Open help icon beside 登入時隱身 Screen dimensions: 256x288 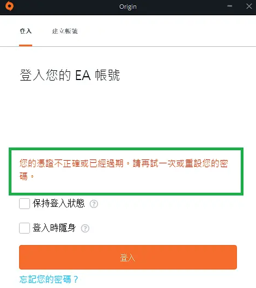(x=85, y=229)
